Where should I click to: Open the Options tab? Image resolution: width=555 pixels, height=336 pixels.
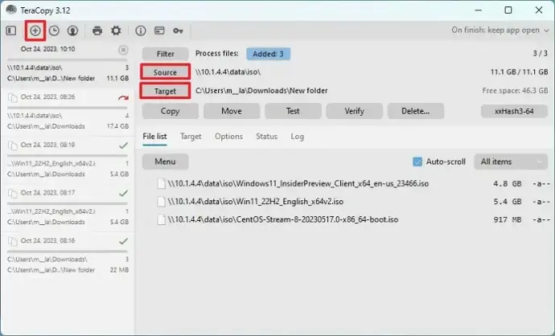click(228, 137)
